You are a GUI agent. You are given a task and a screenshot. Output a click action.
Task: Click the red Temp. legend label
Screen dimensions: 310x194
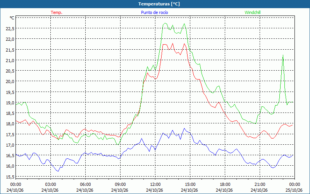(x=57, y=12)
